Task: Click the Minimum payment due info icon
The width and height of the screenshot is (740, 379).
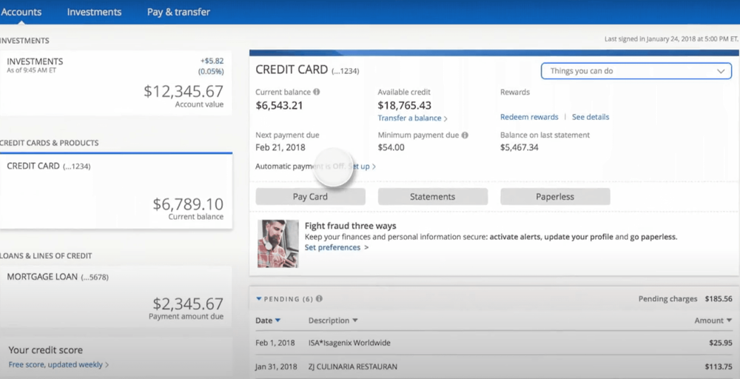Action: [465, 135]
